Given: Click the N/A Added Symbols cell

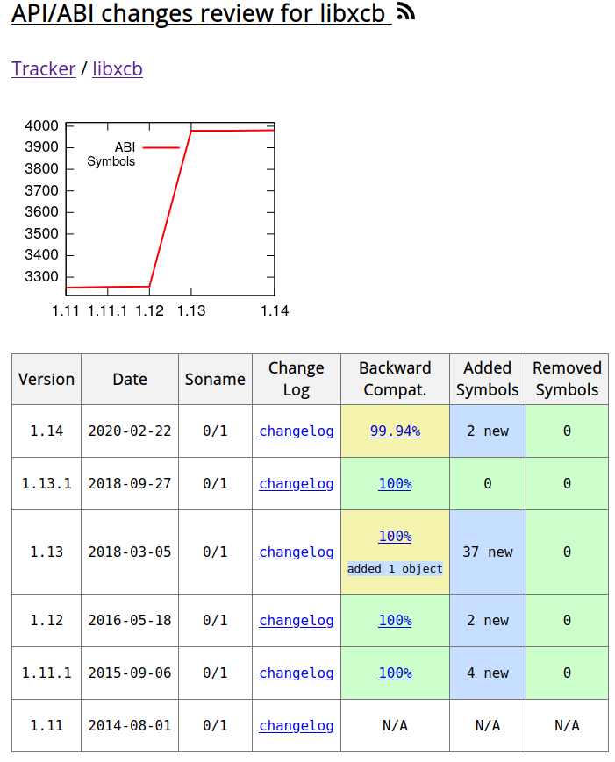Looking at the screenshot, I should click(x=488, y=725).
